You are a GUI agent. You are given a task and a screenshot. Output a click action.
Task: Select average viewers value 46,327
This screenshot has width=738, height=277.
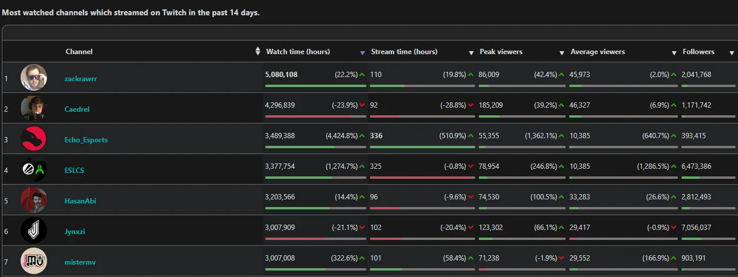pyautogui.click(x=580, y=105)
